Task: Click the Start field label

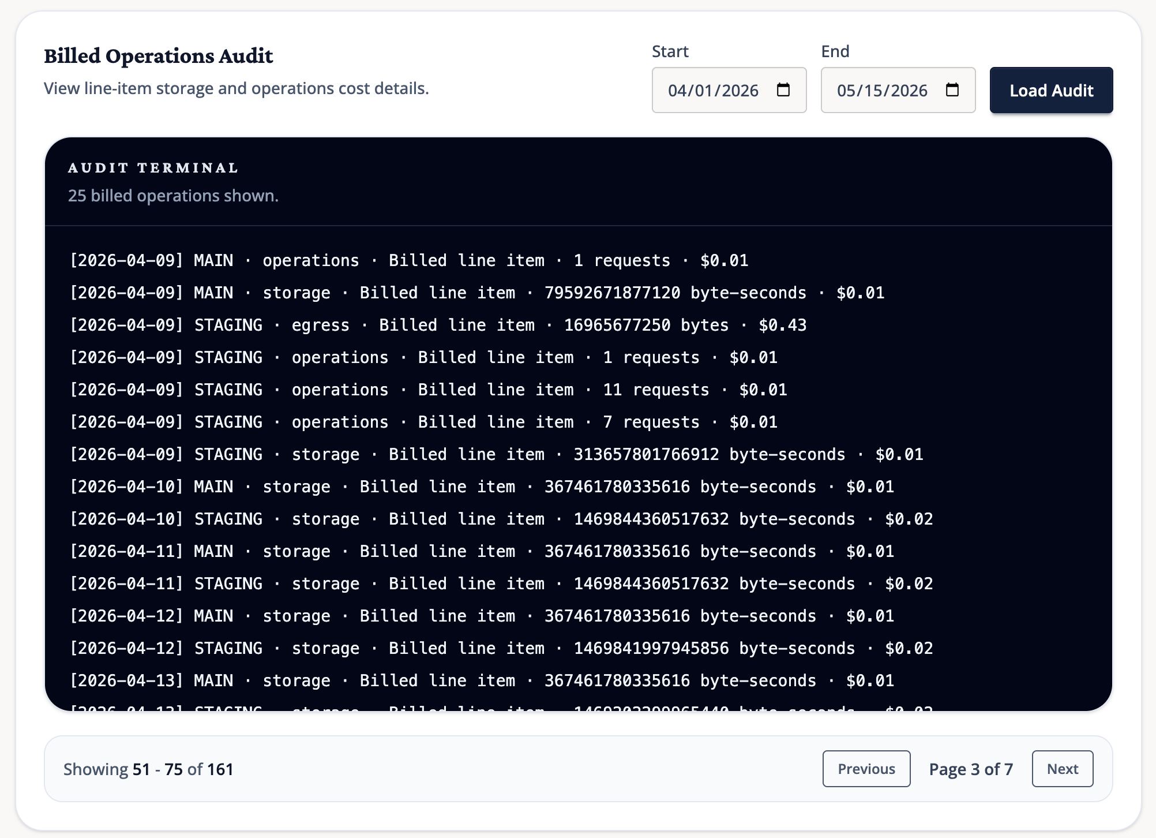Action: (670, 51)
